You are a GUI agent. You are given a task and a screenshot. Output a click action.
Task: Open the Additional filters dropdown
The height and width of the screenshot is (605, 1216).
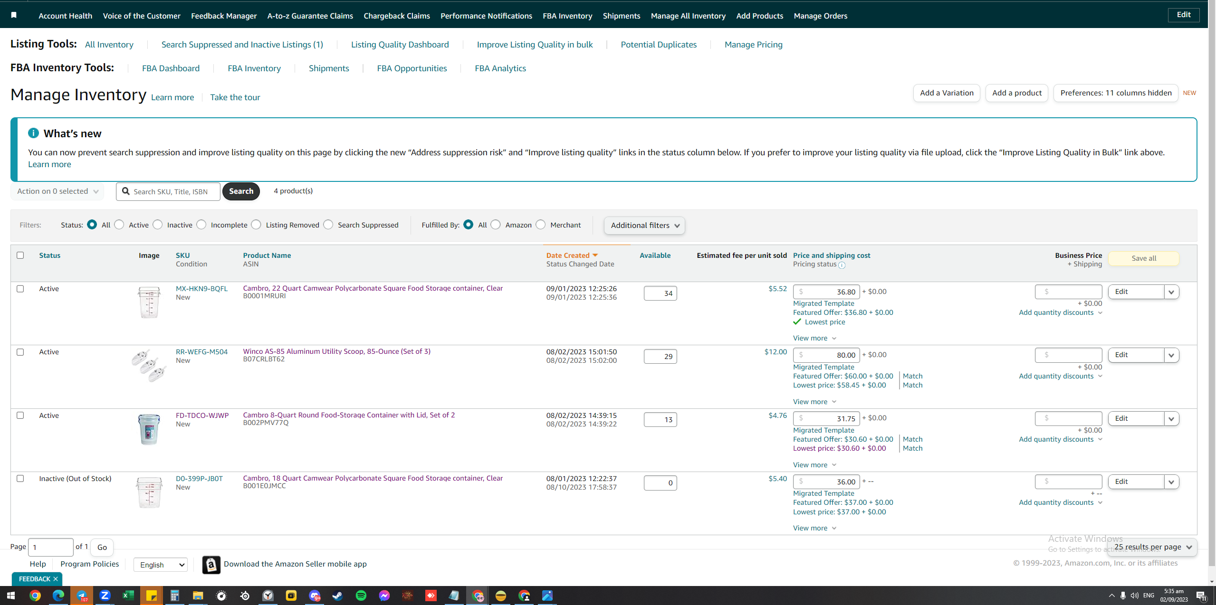click(644, 226)
